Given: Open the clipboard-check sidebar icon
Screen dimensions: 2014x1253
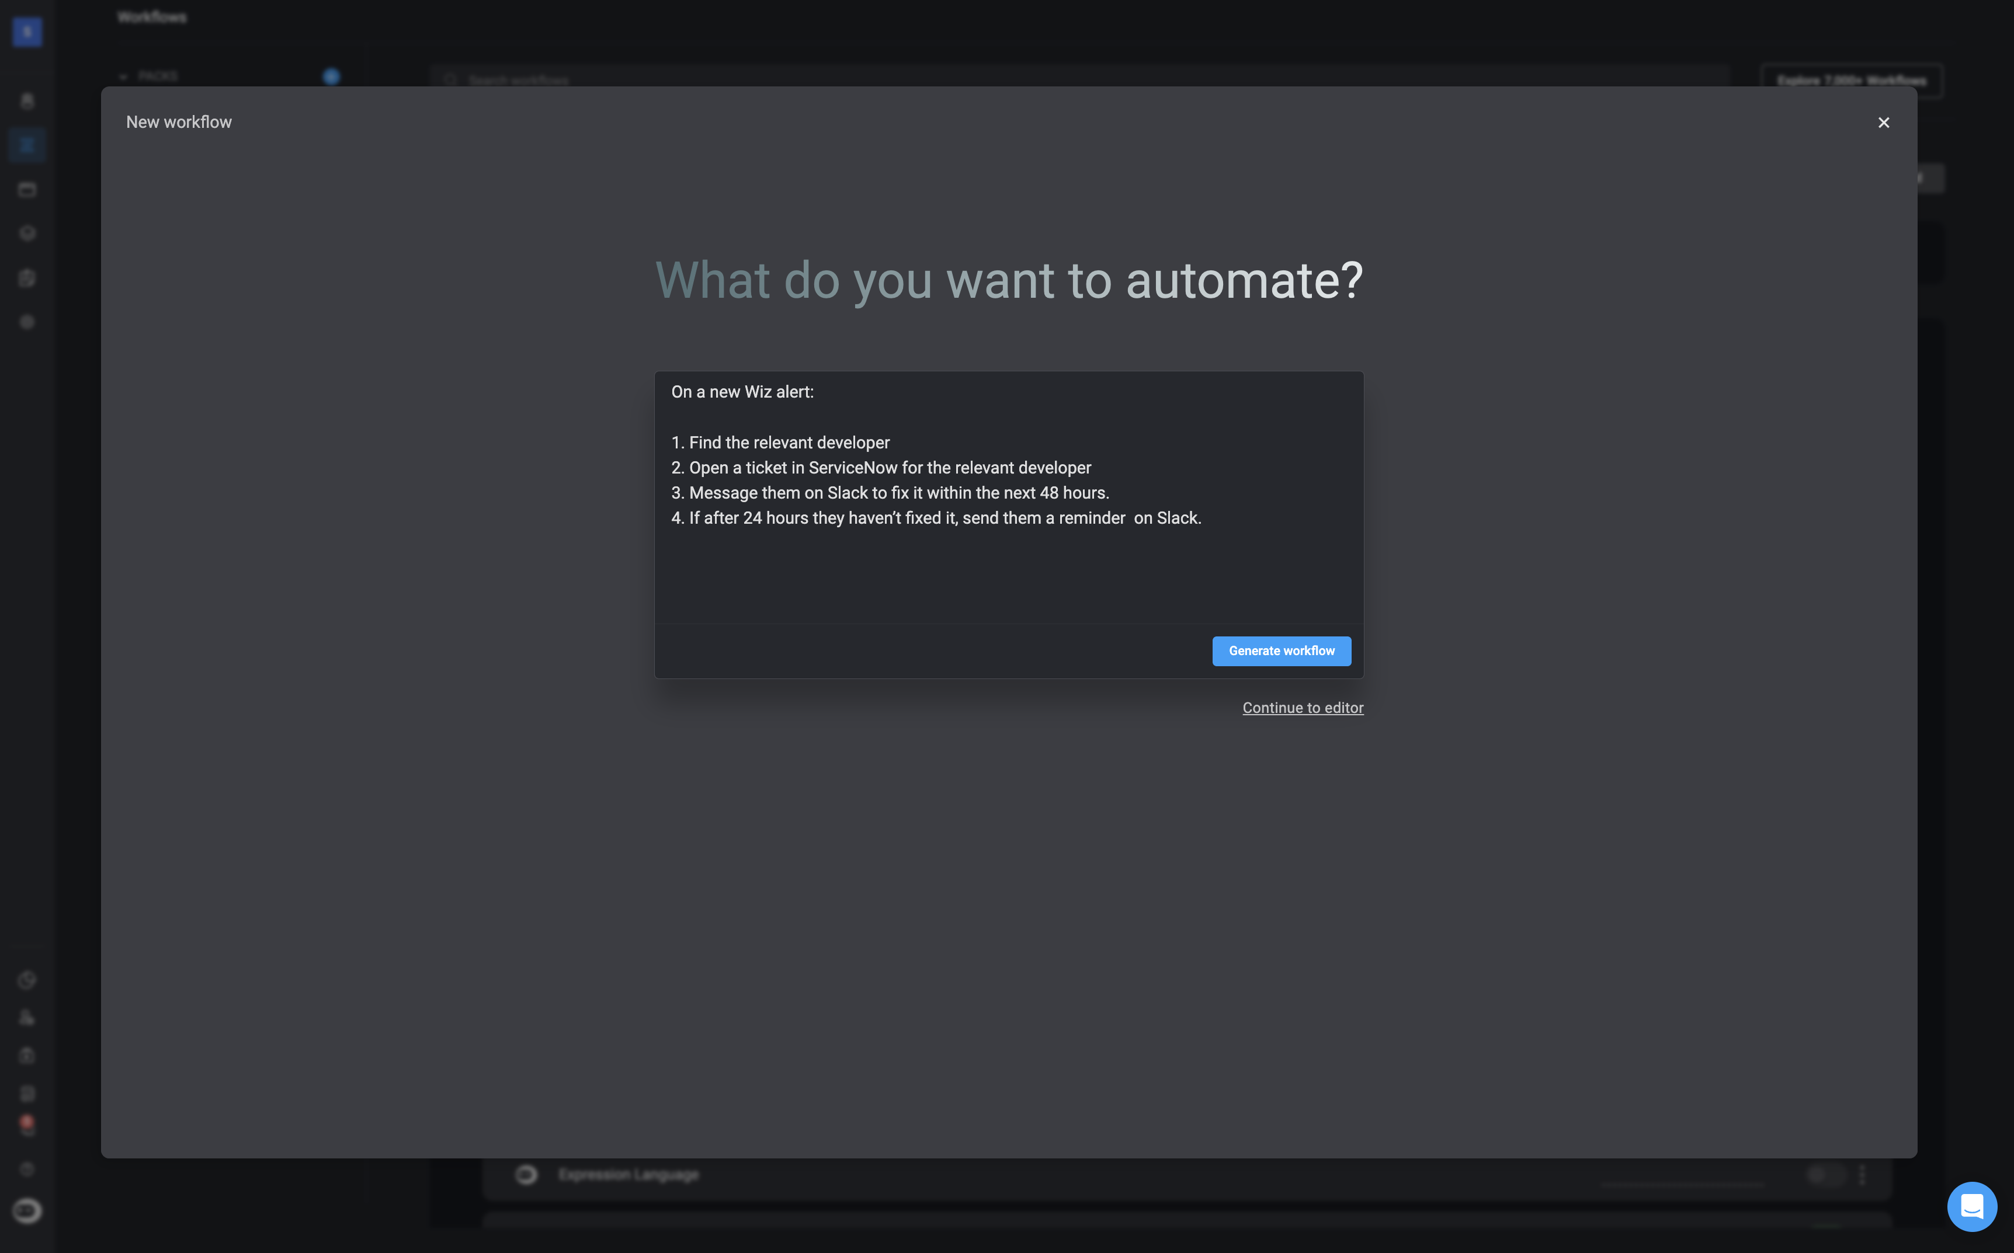Looking at the screenshot, I should click(x=27, y=277).
